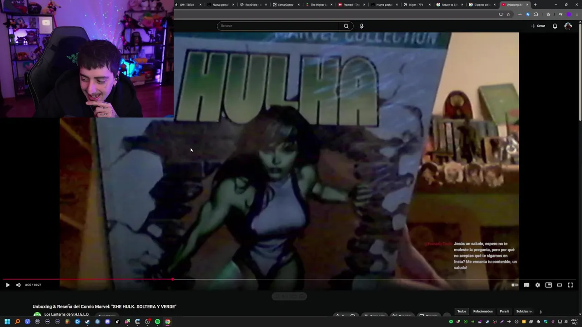Open the taskbar clock showing 21:27
Image resolution: width=582 pixels, height=327 pixels.
tap(574, 322)
